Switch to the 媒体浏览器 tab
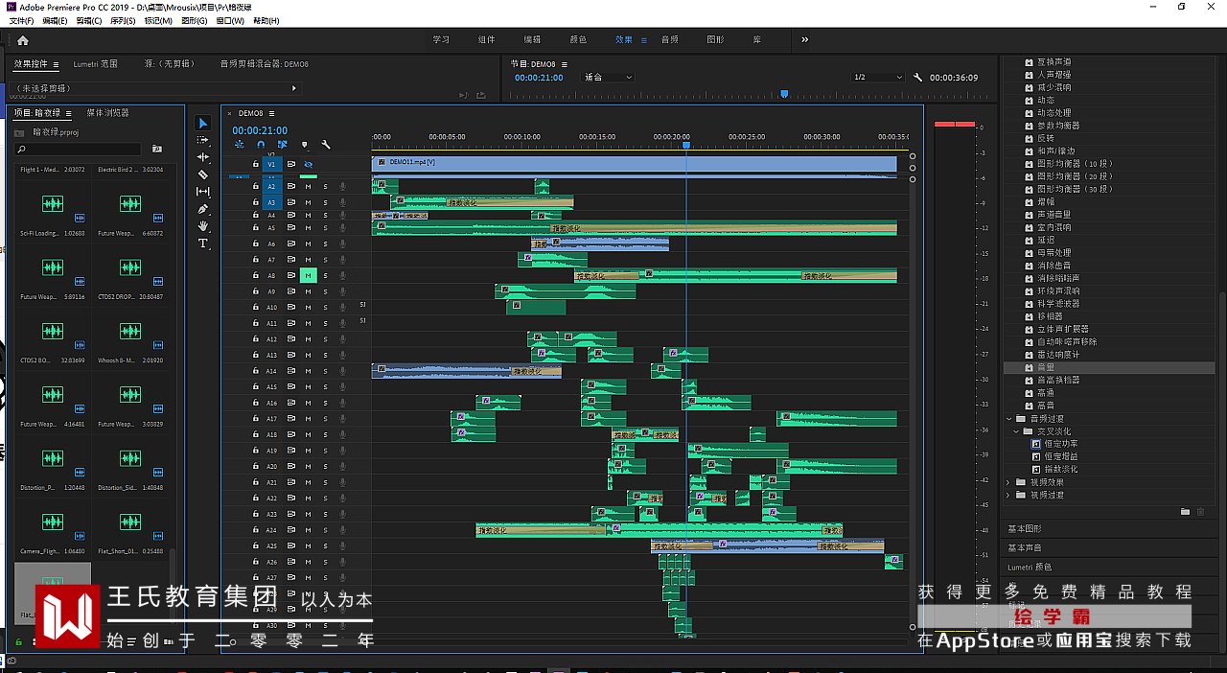The width and height of the screenshot is (1227, 673). point(107,112)
